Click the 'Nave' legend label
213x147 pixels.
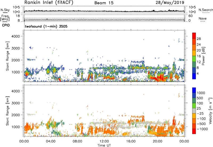click(x=203, y=19)
